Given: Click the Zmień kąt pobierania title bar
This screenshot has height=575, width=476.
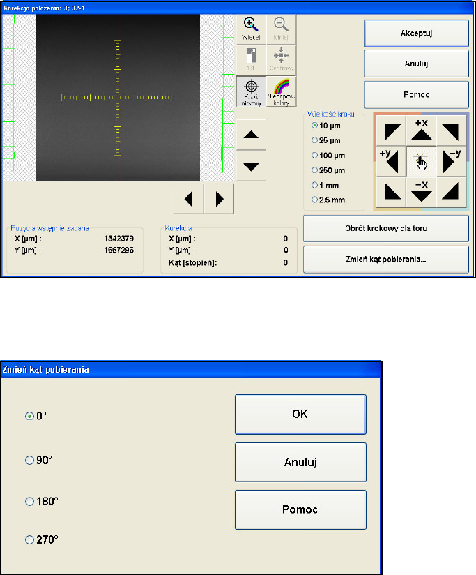Looking at the screenshot, I should click(191, 369).
